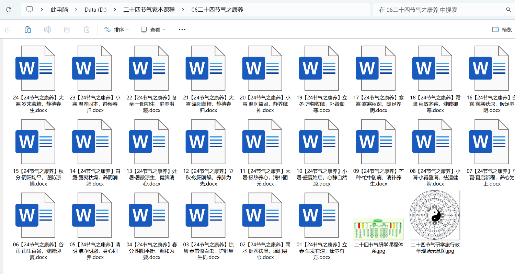
Task: Click the copy icon in toolbar
Action: click(x=9, y=30)
